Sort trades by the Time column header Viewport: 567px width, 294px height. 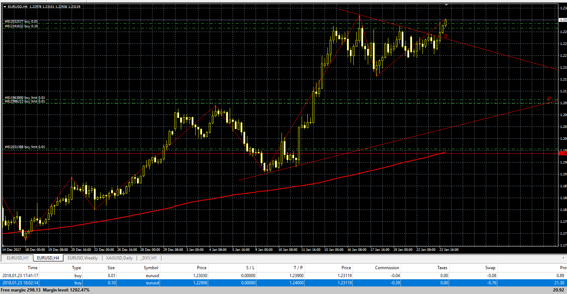point(20,268)
